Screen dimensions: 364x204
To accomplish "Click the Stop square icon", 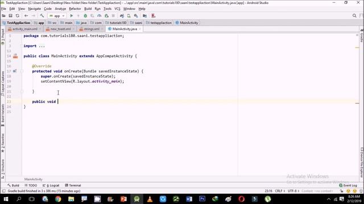I will click(x=113, y=16).
